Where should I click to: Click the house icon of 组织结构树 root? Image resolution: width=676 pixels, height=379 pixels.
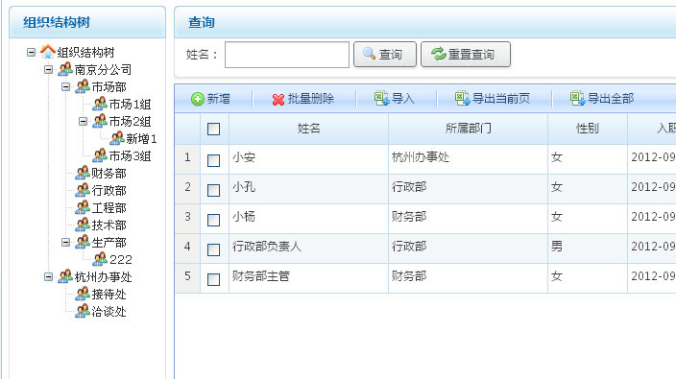[48, 52]
